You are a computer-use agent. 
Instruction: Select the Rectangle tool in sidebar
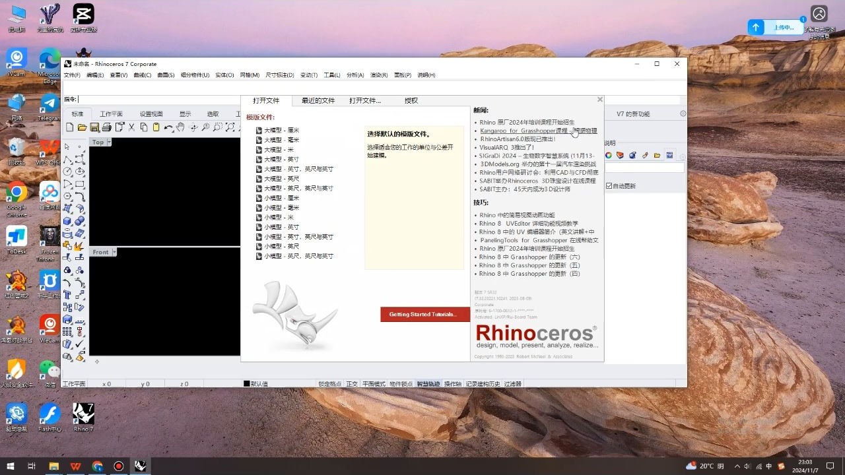click(x=80, y=184)
